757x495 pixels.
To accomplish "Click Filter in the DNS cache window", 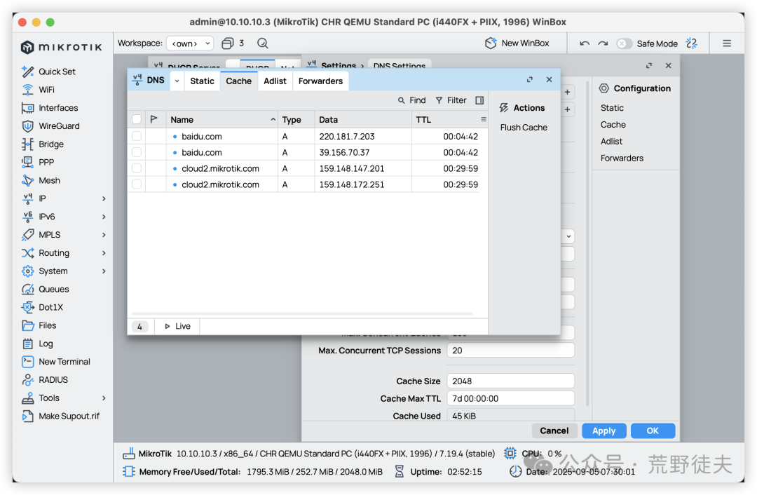I will coord(451,100).
